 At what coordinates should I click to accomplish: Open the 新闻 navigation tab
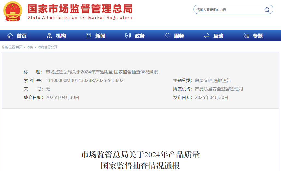pyautogui.click(x=100, y=36)
